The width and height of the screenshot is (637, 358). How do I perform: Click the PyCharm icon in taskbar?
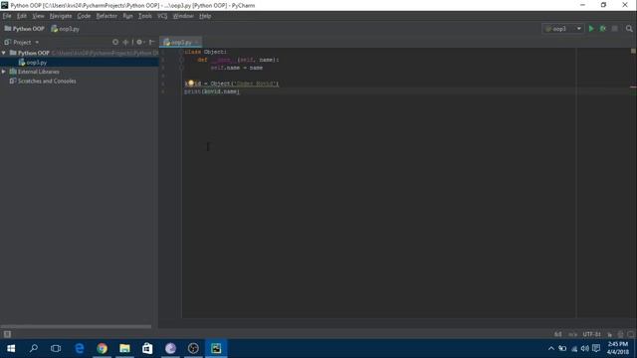point(216,348)
